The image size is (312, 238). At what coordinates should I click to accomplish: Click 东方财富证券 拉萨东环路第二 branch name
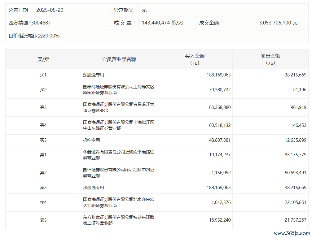(x=119, y=220)
